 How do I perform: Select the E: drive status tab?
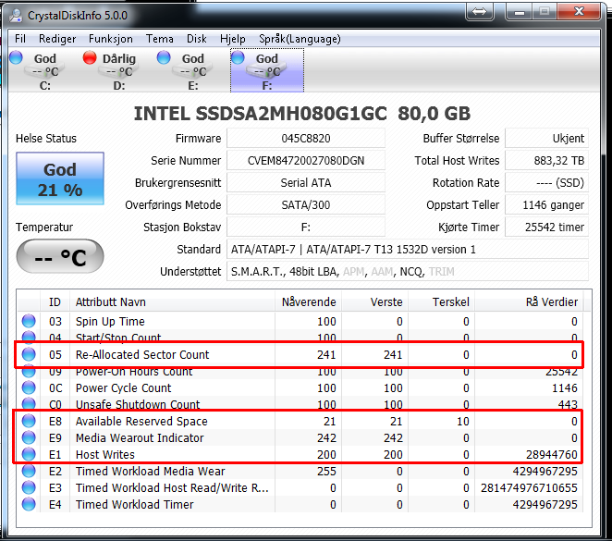193,70
